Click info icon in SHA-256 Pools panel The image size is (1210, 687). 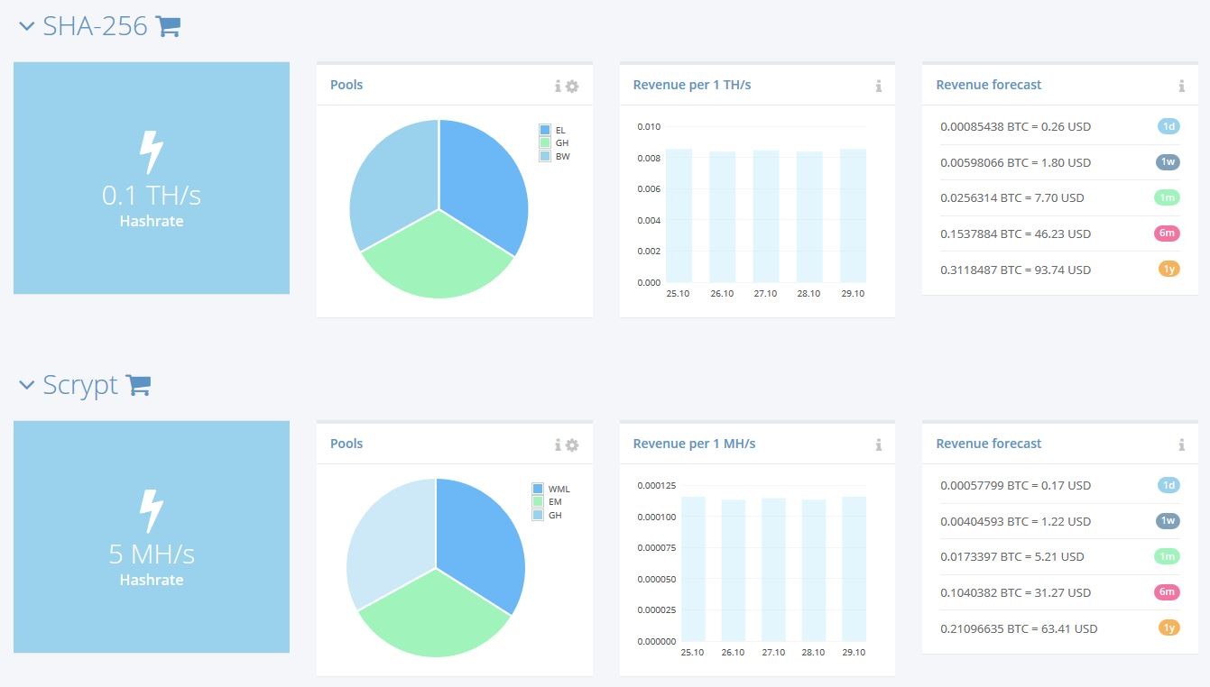(x=558, y=86)
